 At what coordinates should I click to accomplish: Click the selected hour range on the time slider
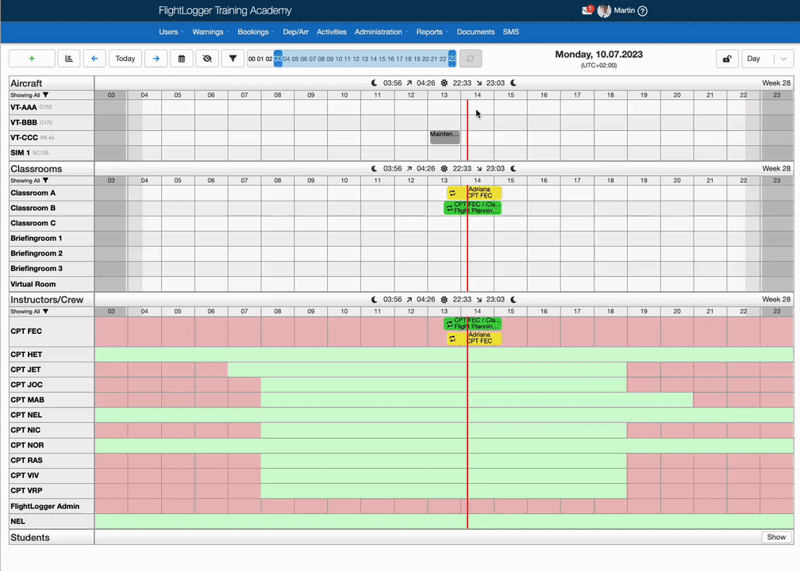pyautogui.click(x=365, y=59)
